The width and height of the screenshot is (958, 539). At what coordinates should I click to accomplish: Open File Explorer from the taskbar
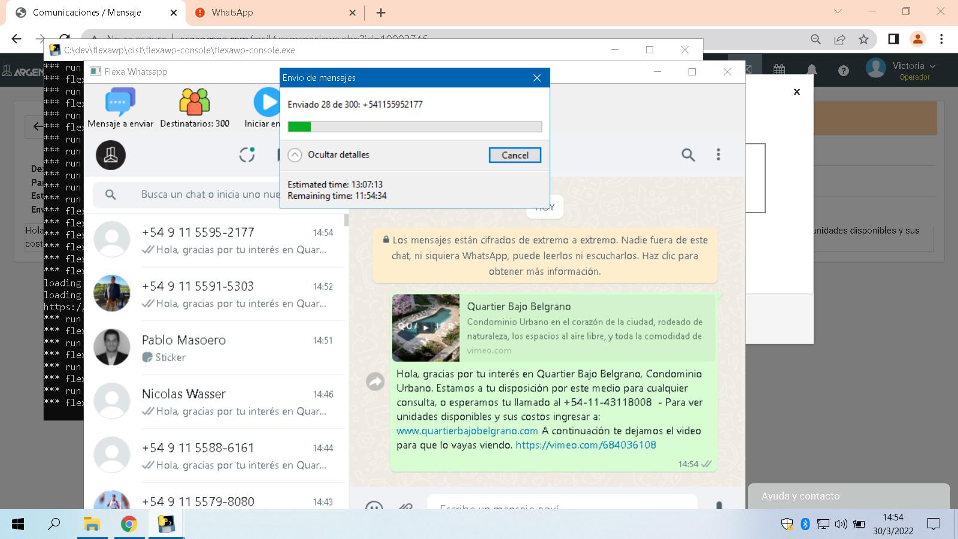pyautogui.click(x=92, y=525)
